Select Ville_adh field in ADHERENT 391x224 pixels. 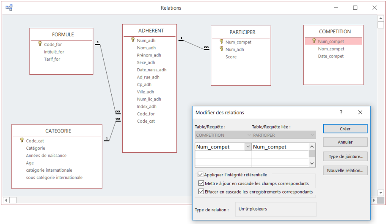146,92
